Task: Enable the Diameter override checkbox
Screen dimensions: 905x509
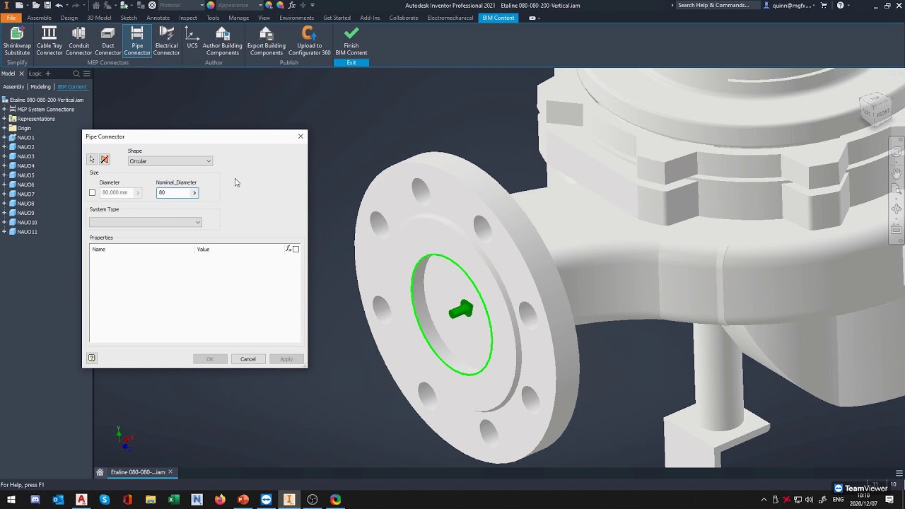Action: point(92,192)
